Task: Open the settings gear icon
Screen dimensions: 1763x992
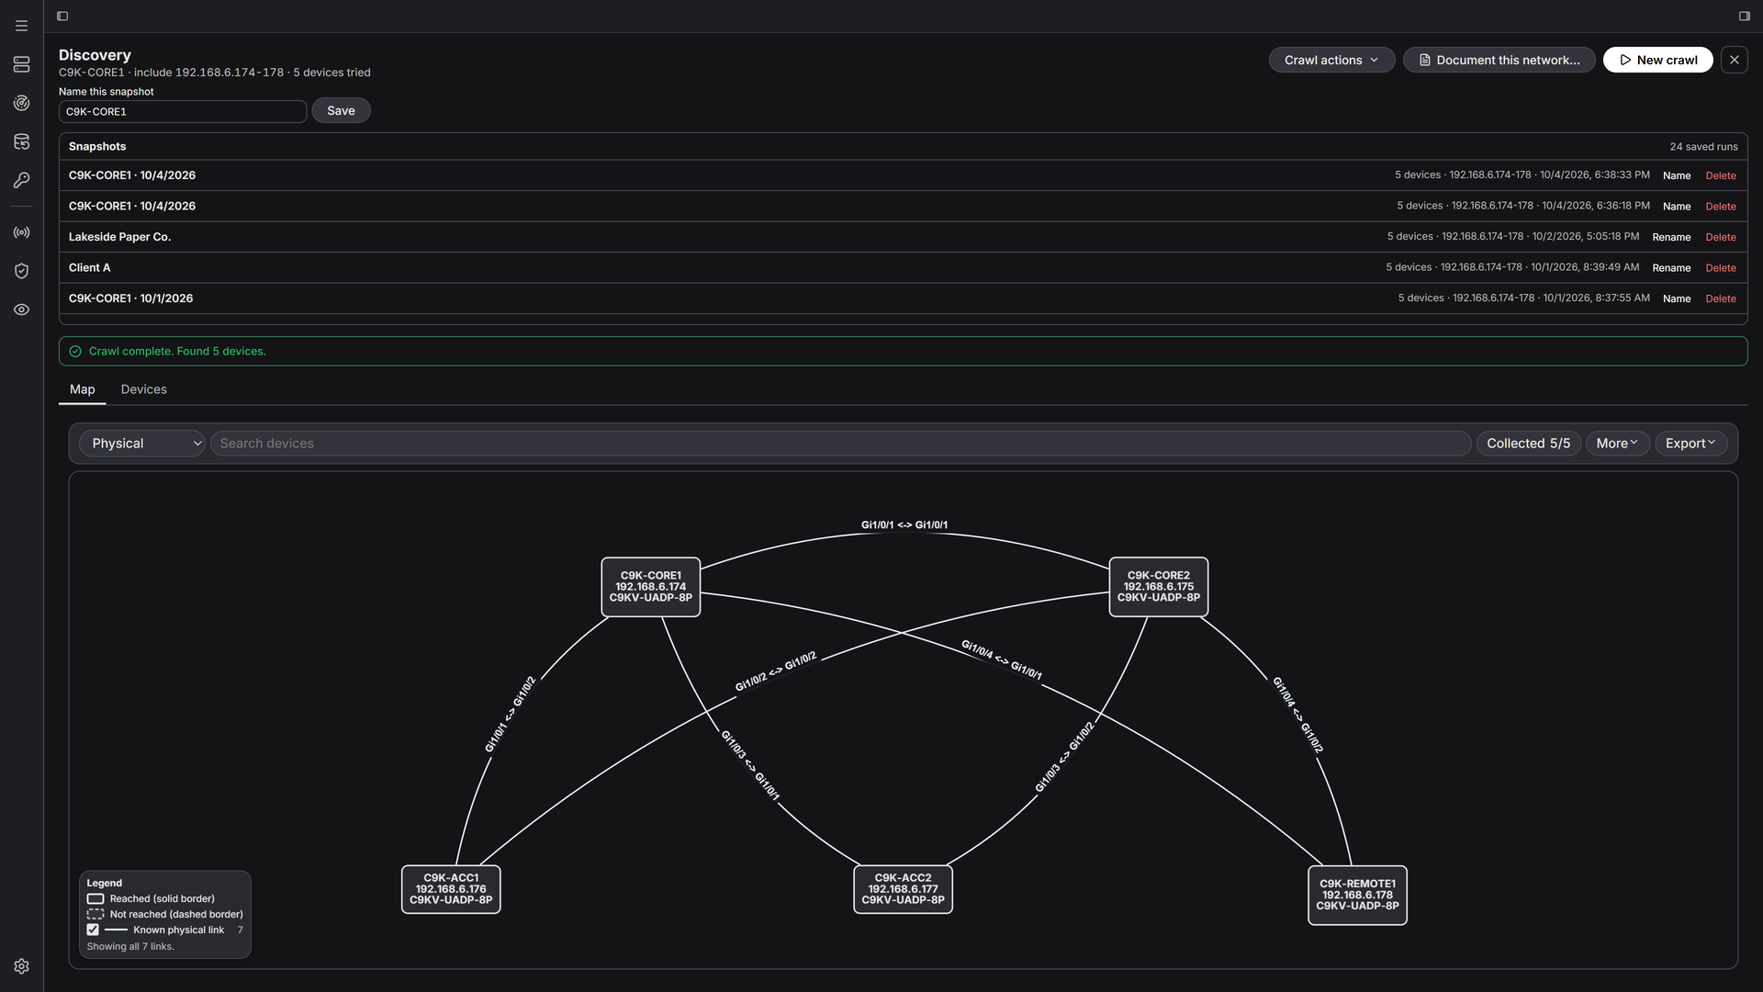Action: point(21,966)
